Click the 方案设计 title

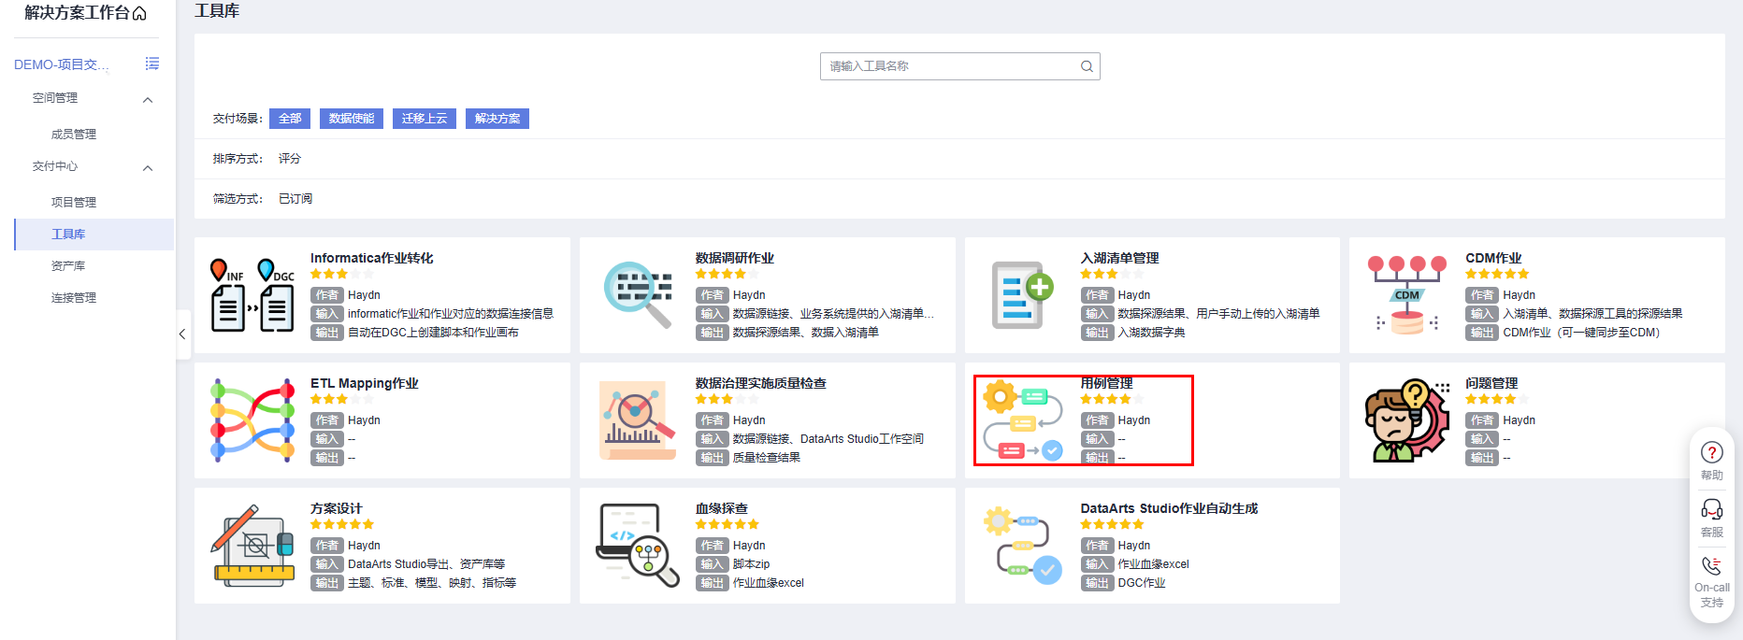(337, 508)
